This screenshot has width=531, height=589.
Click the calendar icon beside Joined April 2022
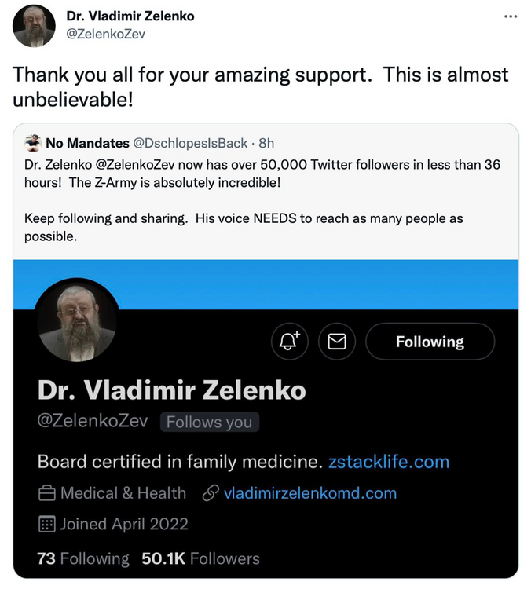[x=46, y=524]
